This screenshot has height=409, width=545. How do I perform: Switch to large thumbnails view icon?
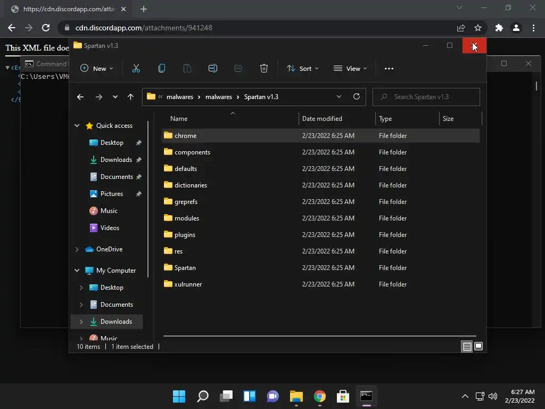478,346
